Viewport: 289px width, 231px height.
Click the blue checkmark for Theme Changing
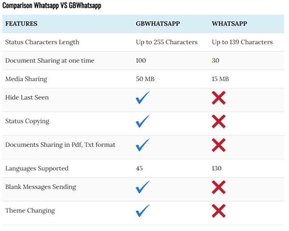[x=143, y=211]
